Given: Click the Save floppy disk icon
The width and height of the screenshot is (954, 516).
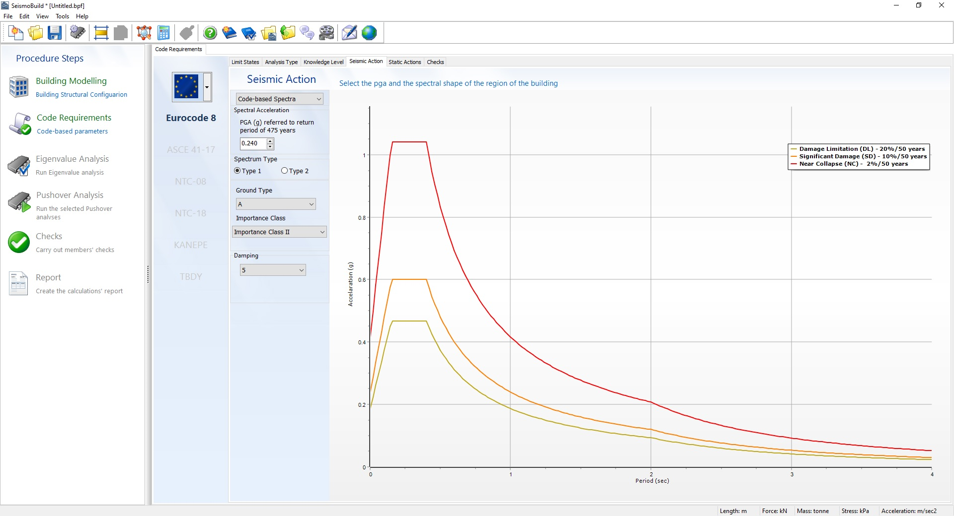Looking at the screenshot, I should pyautogui.click(x=55, y=33).
